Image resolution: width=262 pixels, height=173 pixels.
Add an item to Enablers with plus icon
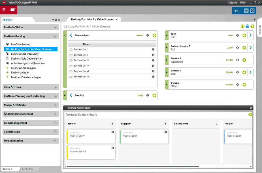154,95
